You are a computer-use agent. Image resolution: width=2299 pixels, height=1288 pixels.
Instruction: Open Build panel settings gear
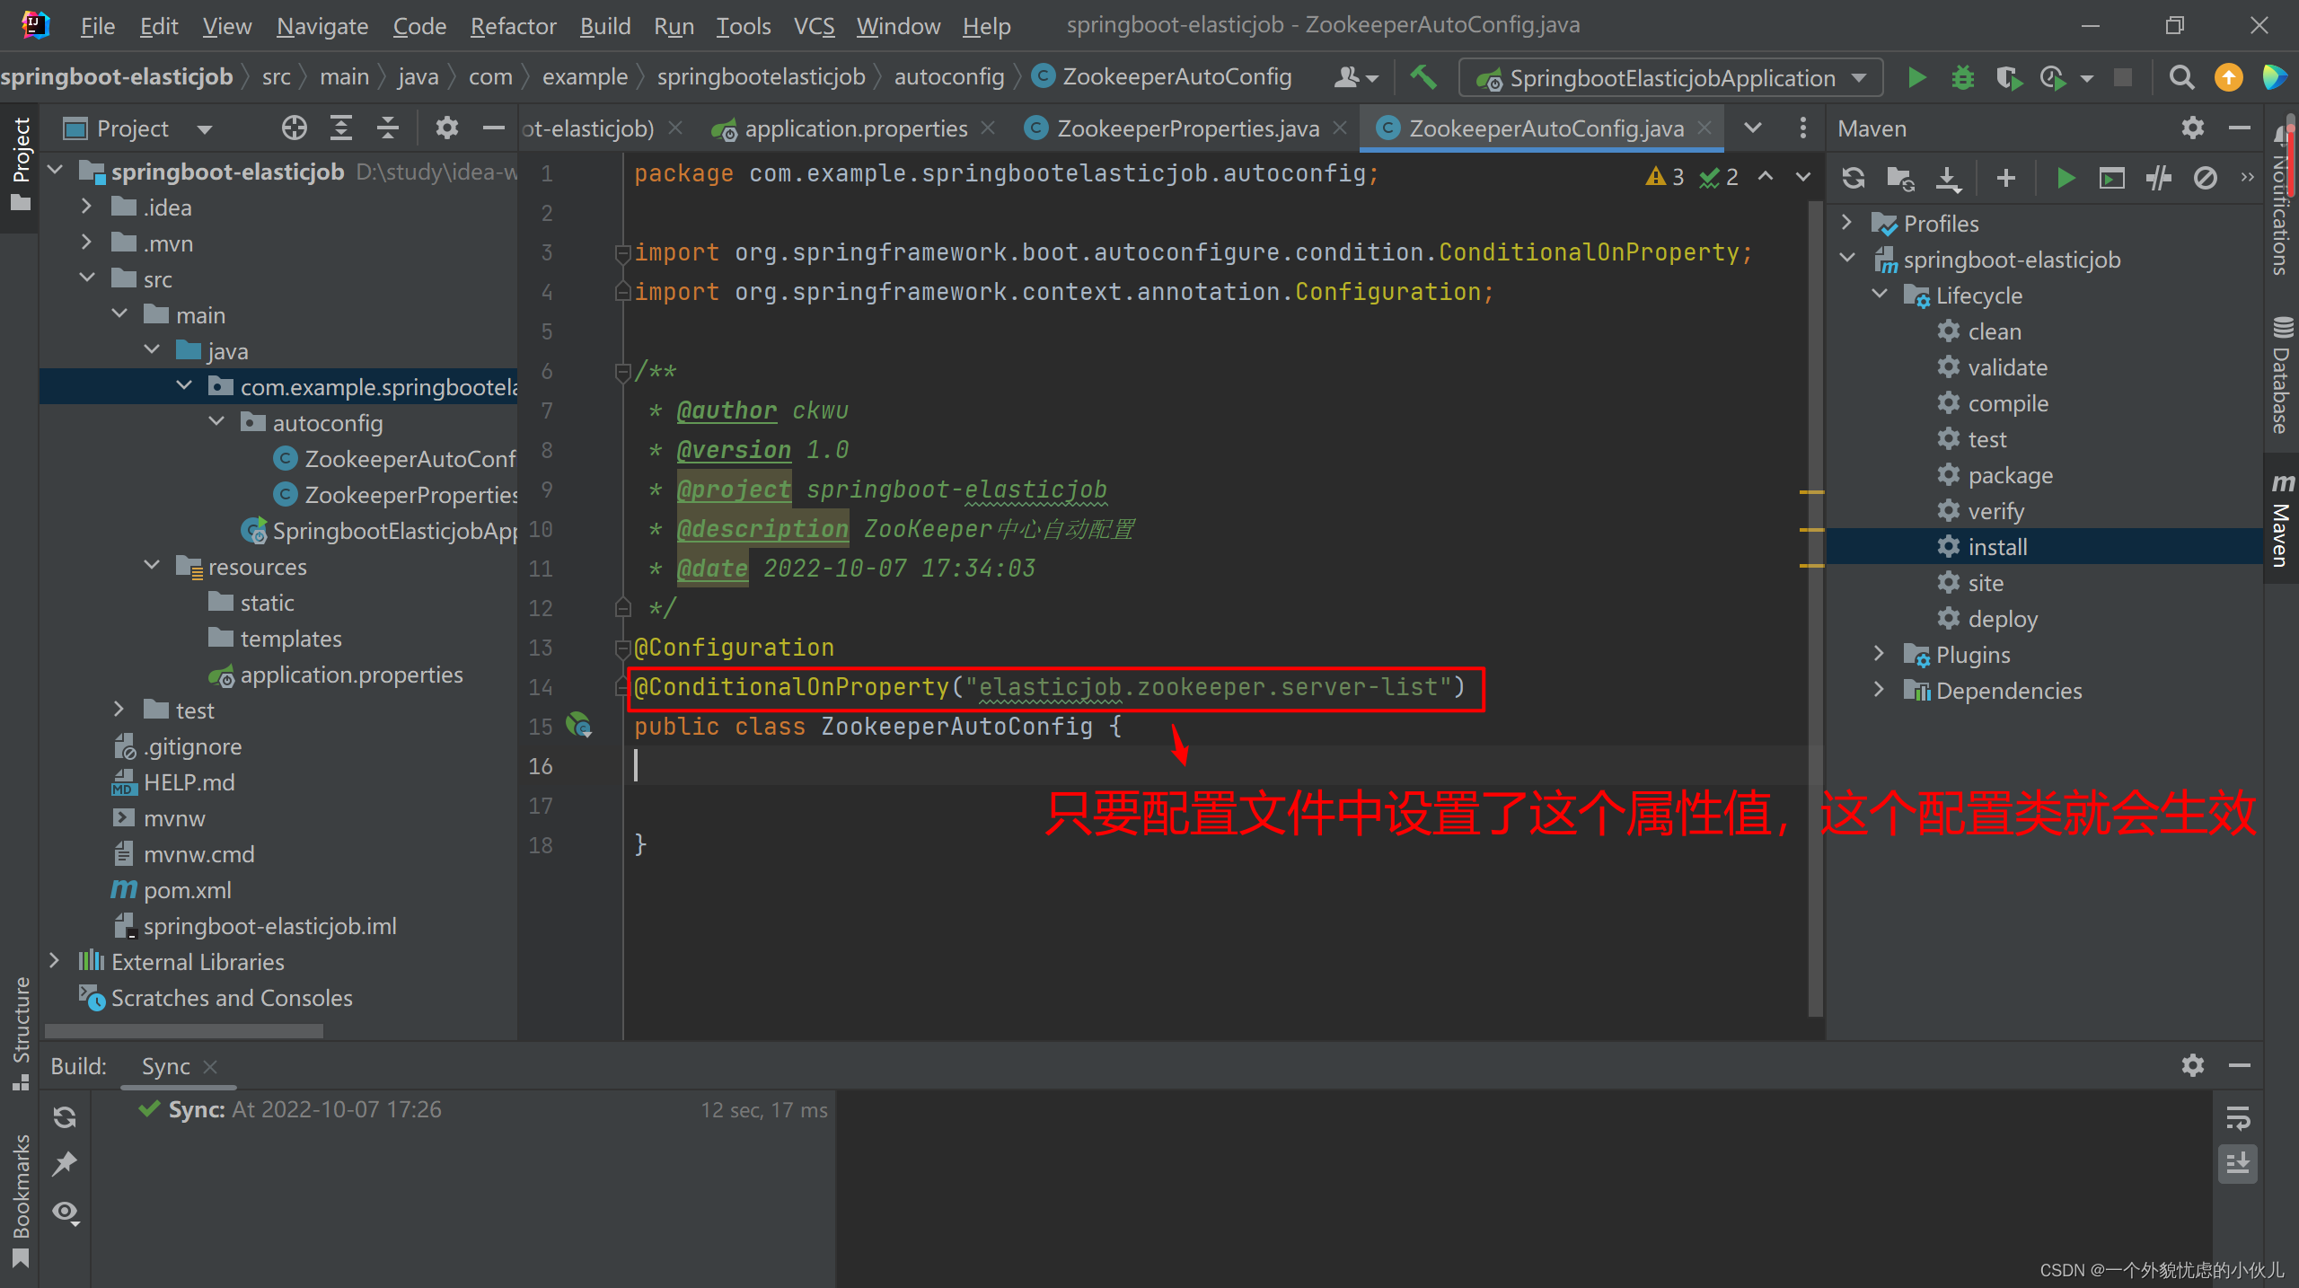(2192, 1065)
